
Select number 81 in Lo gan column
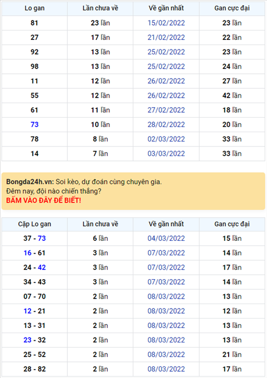pos(34,23)
